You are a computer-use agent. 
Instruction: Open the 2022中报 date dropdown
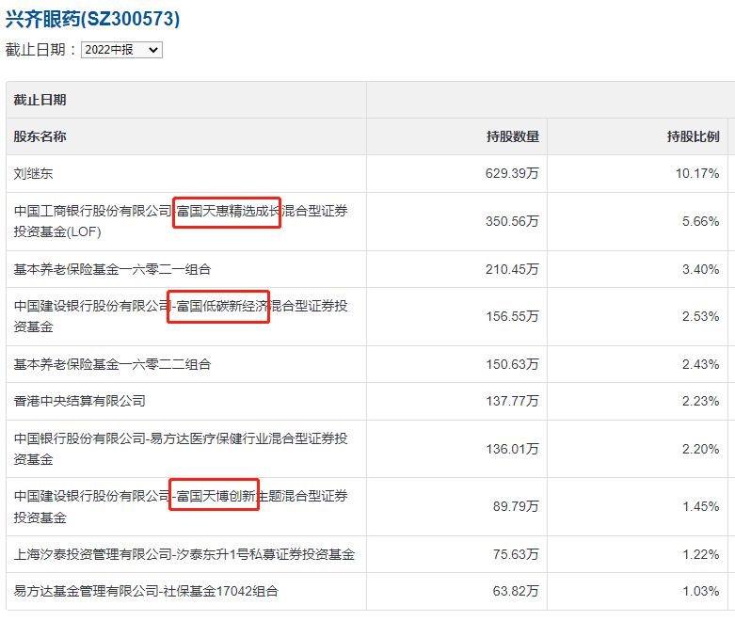coord(121,50)
